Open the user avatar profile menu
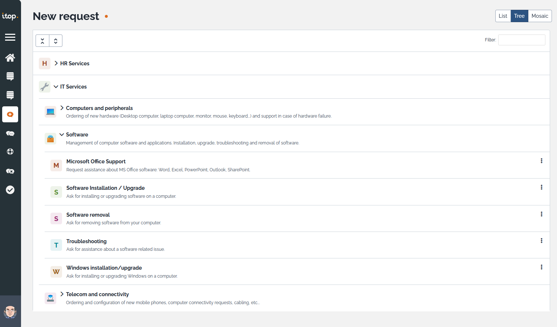557x327 pixels. pos(10,312)
